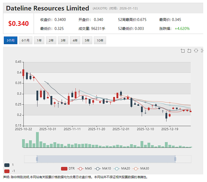
Task: Click the partially visible horizontal brush icon
Action: click(202, 51)
